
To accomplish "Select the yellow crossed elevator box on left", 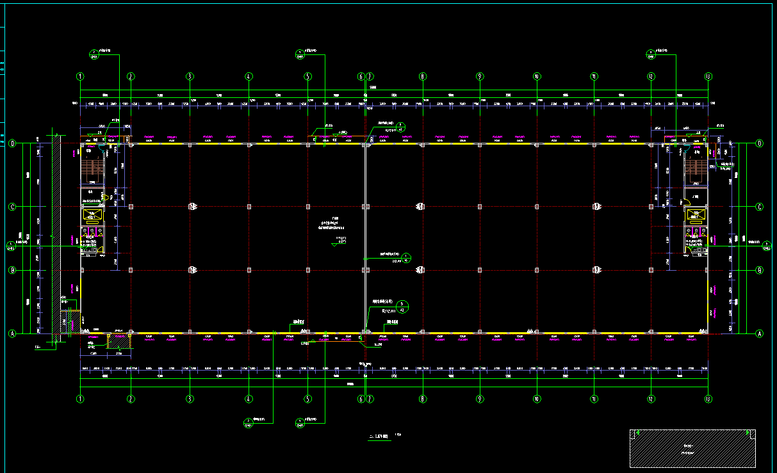I will point(94,215).
